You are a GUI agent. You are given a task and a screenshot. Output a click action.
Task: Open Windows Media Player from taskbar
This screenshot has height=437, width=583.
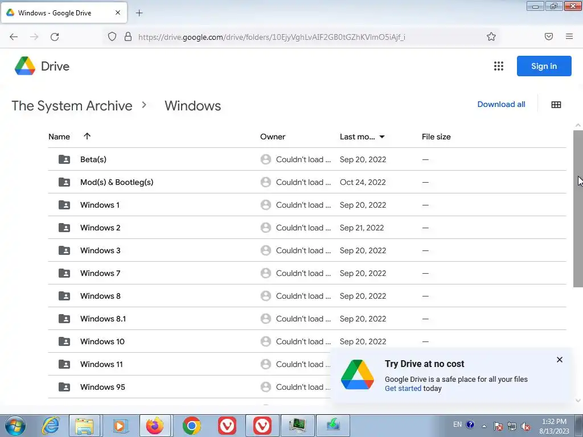[x=120, y=426]
